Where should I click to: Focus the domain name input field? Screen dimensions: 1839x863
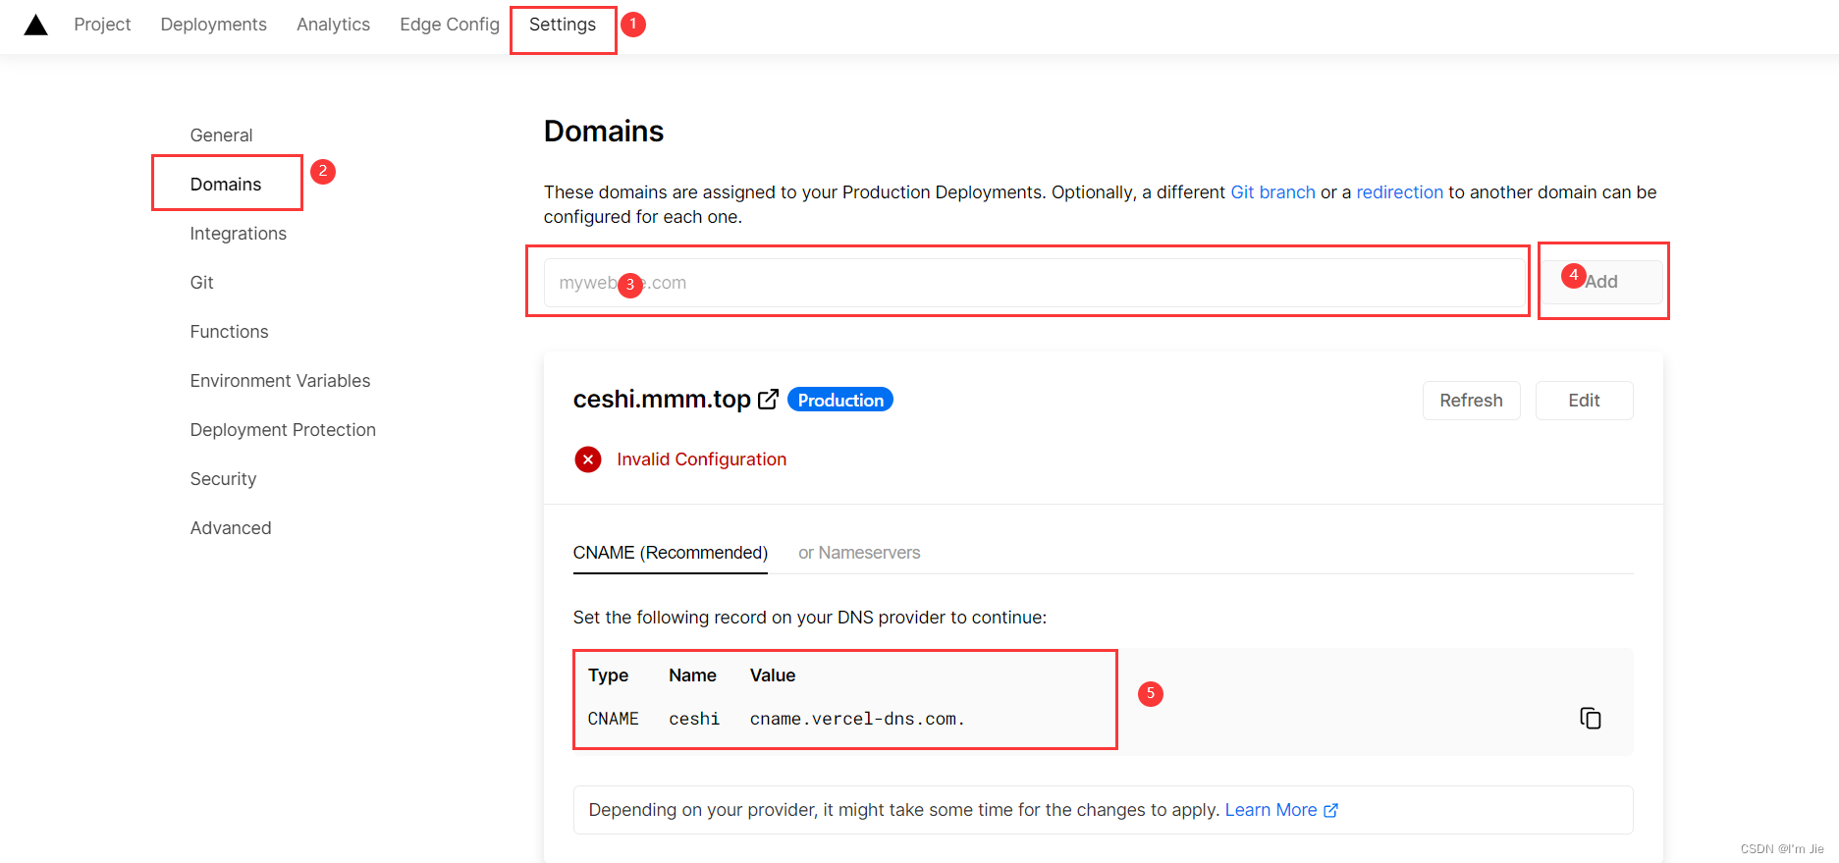1034,283
